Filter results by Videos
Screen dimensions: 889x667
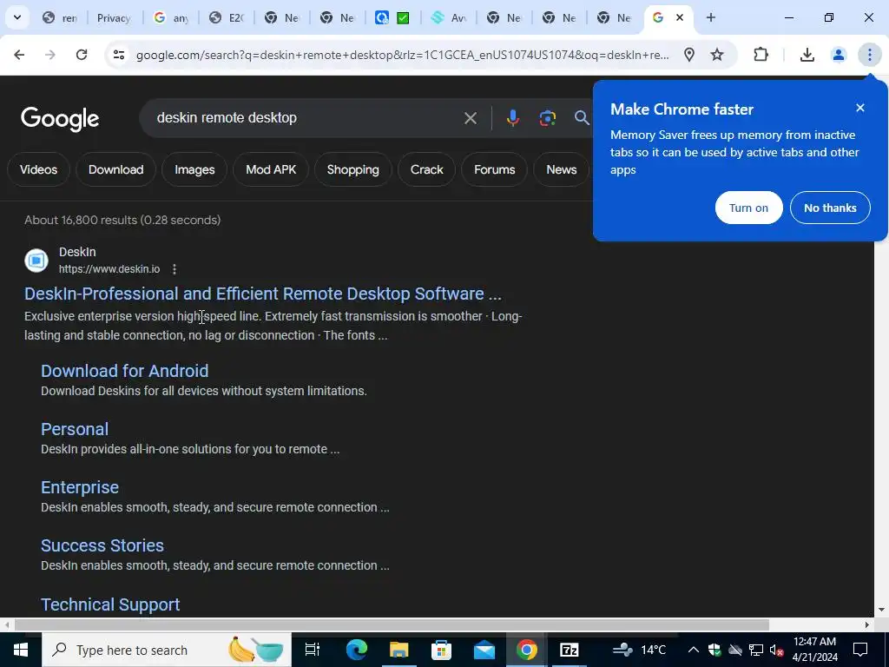(x=38, y=169)
